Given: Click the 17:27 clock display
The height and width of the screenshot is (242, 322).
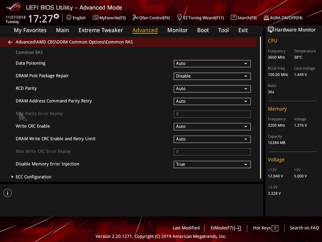Looking at the screenshot, I should [41, 19].
